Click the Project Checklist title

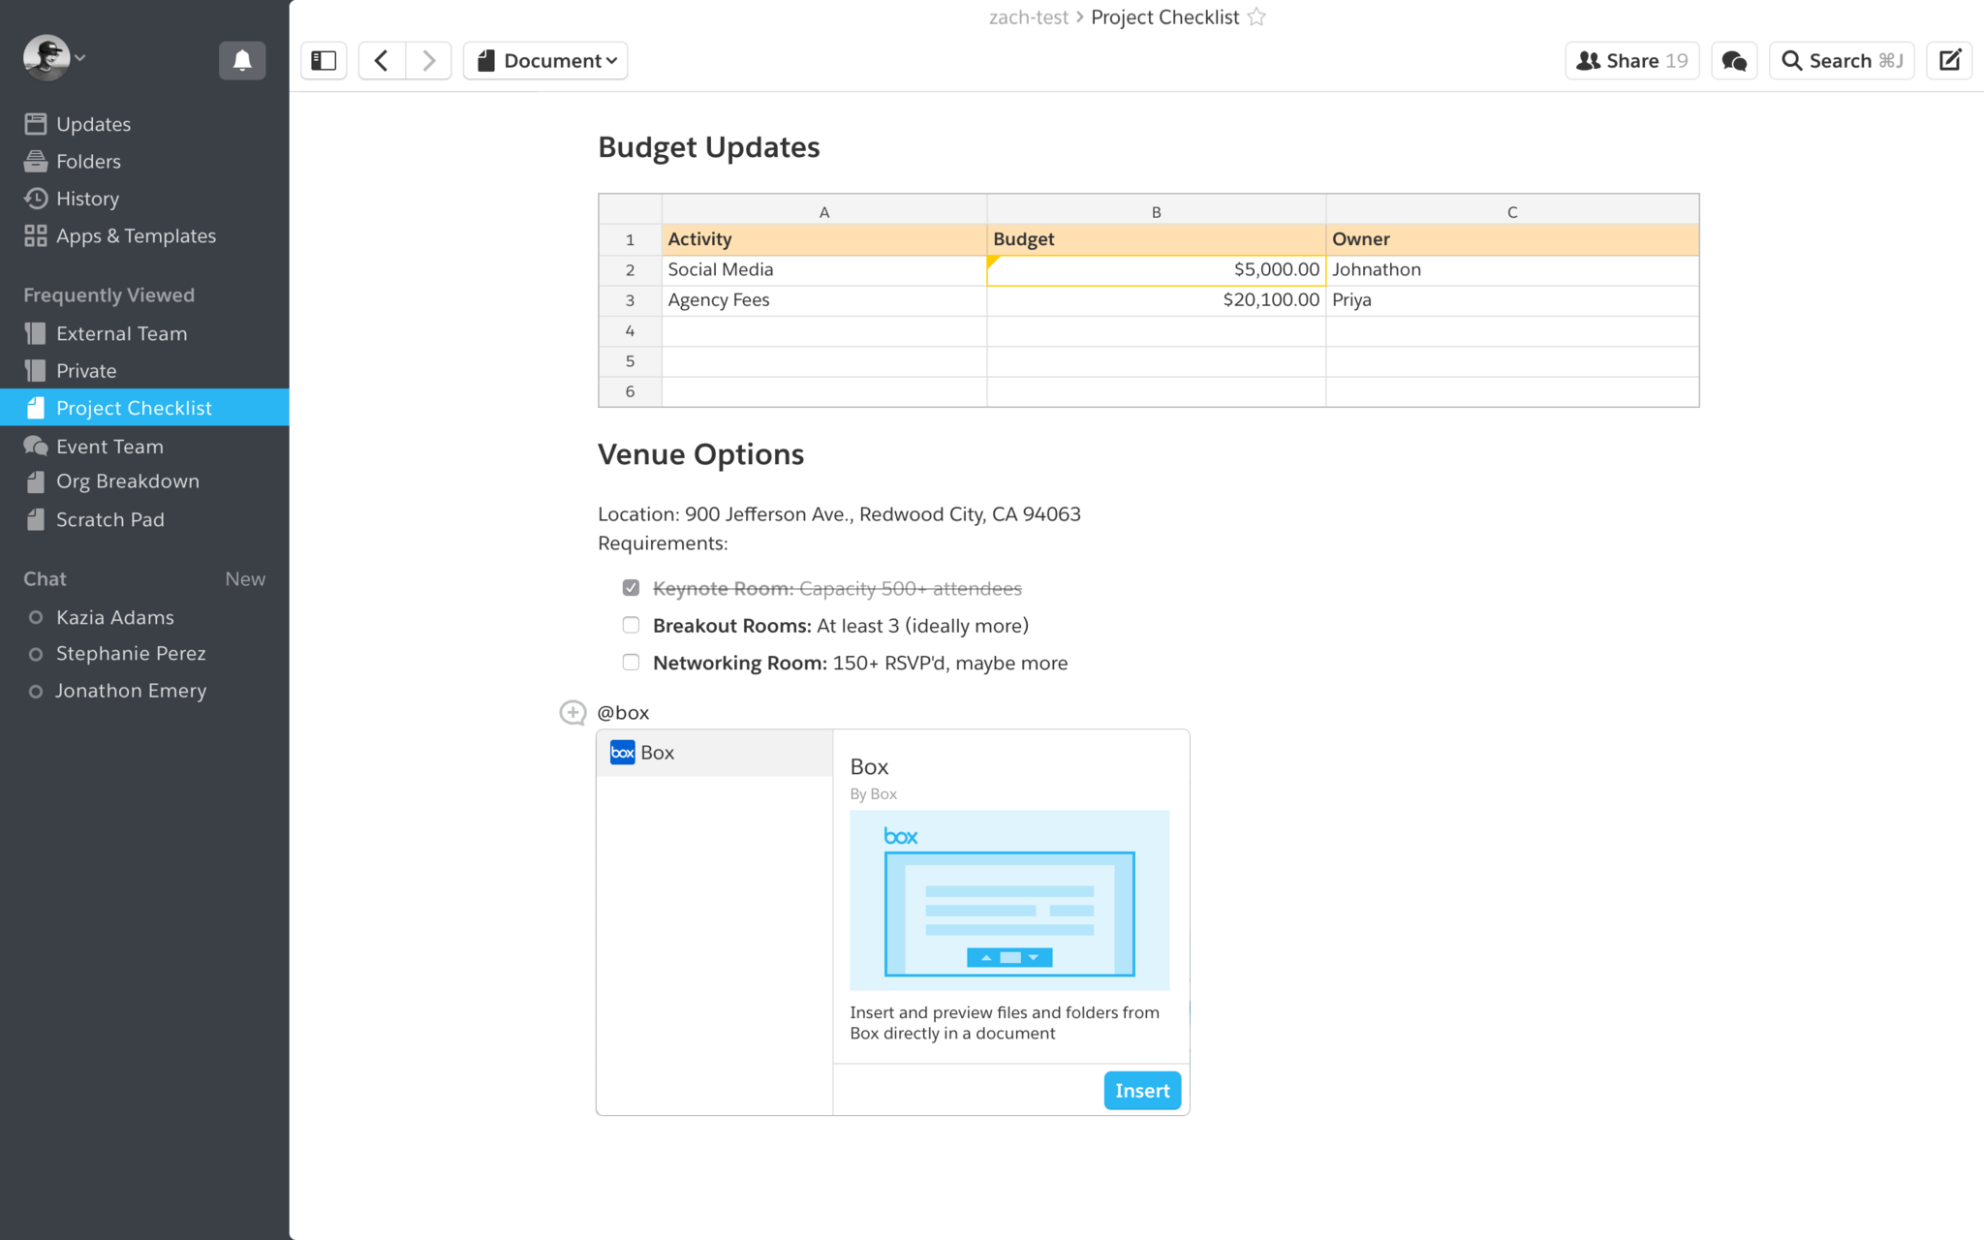coord(1164,16)
